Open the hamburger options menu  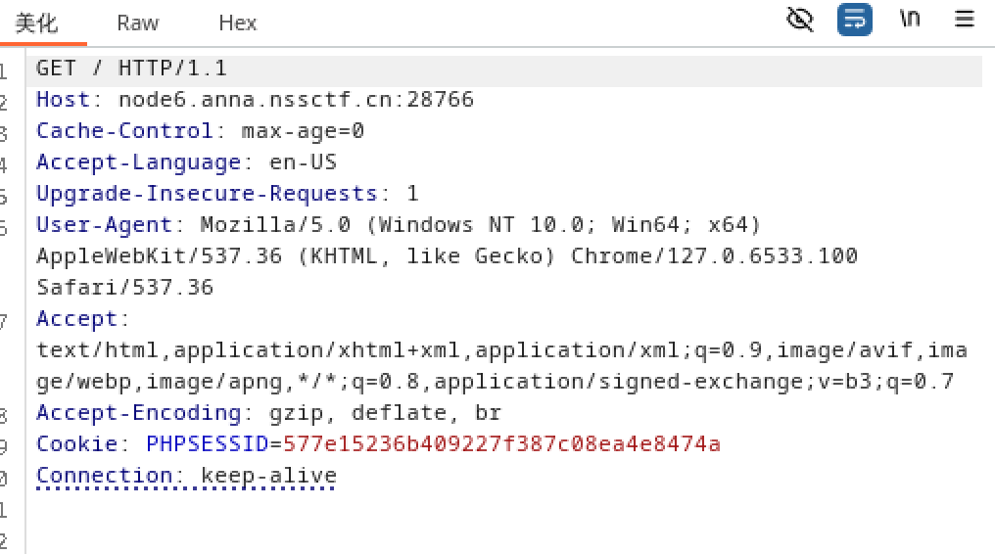coord(965,20)
